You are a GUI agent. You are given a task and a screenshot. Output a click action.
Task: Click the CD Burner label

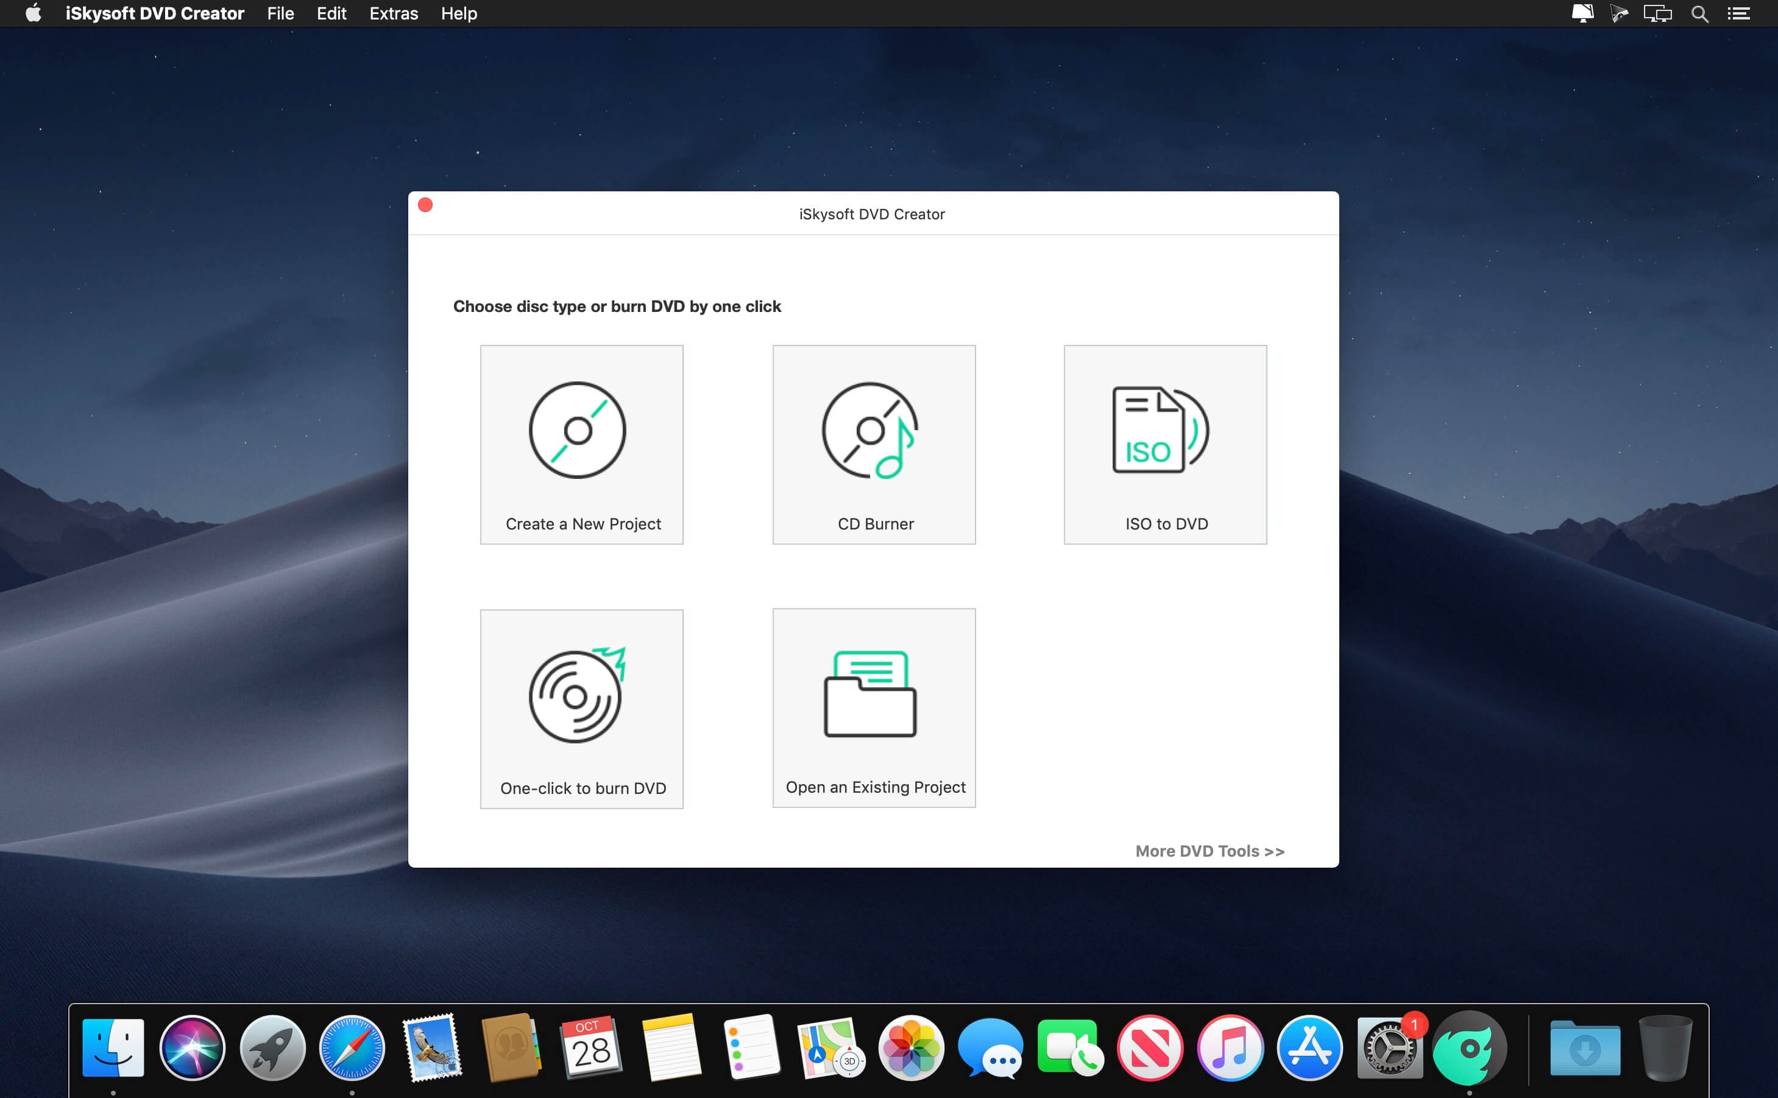(876, 523)
